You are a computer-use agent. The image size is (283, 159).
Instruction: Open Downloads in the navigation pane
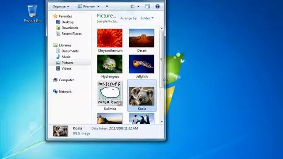(70, 28)
